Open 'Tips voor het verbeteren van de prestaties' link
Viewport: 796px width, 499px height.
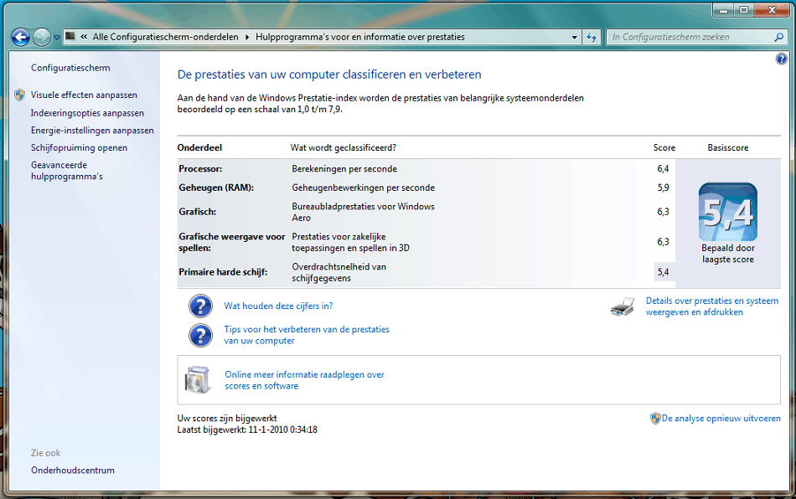[307, 335]
